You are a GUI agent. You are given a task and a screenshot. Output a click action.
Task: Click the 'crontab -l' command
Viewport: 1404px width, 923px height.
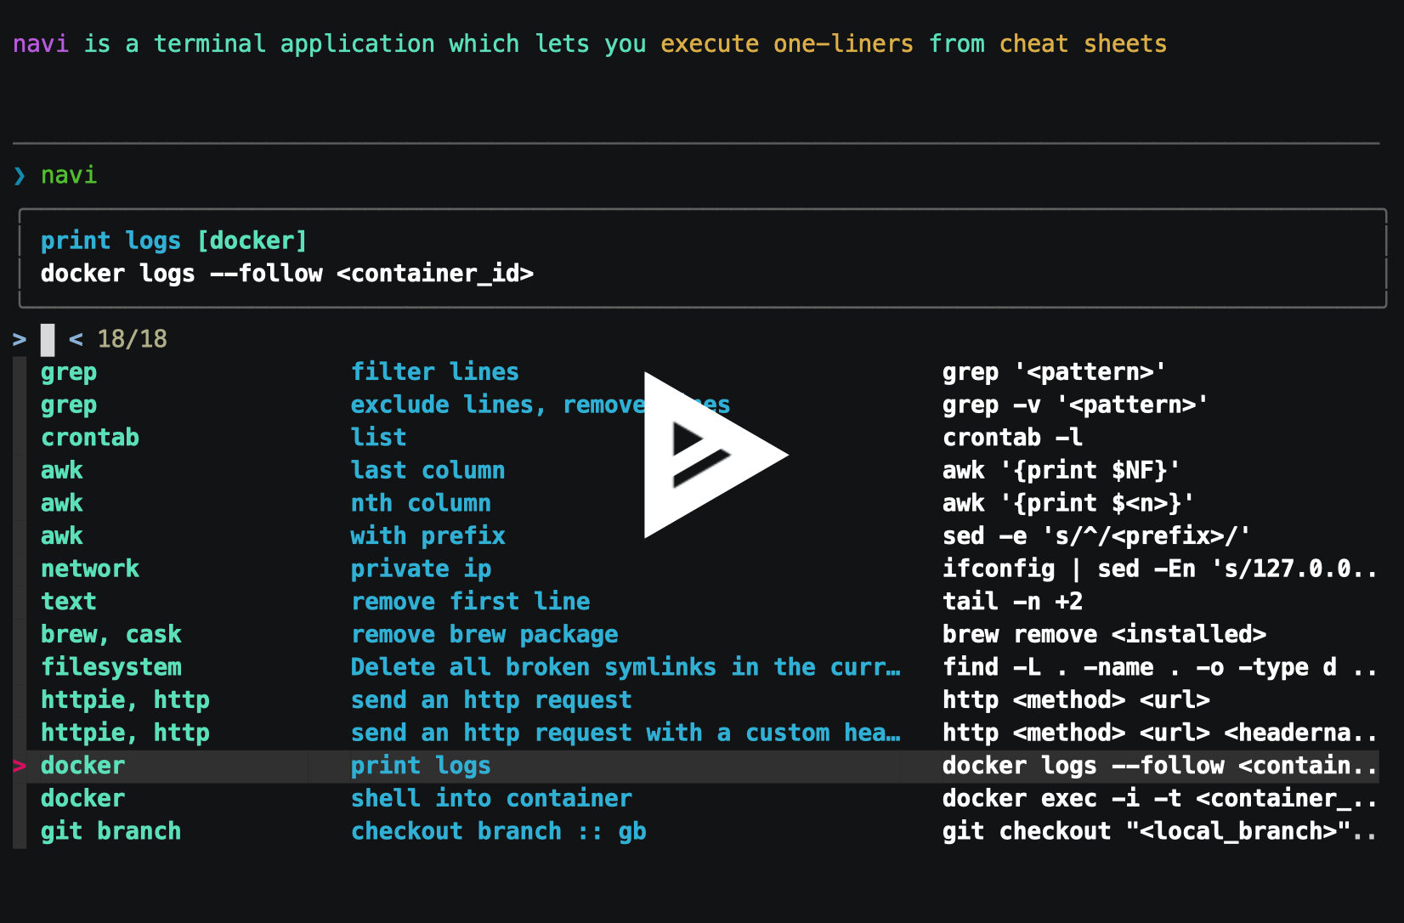(1012, 438)
